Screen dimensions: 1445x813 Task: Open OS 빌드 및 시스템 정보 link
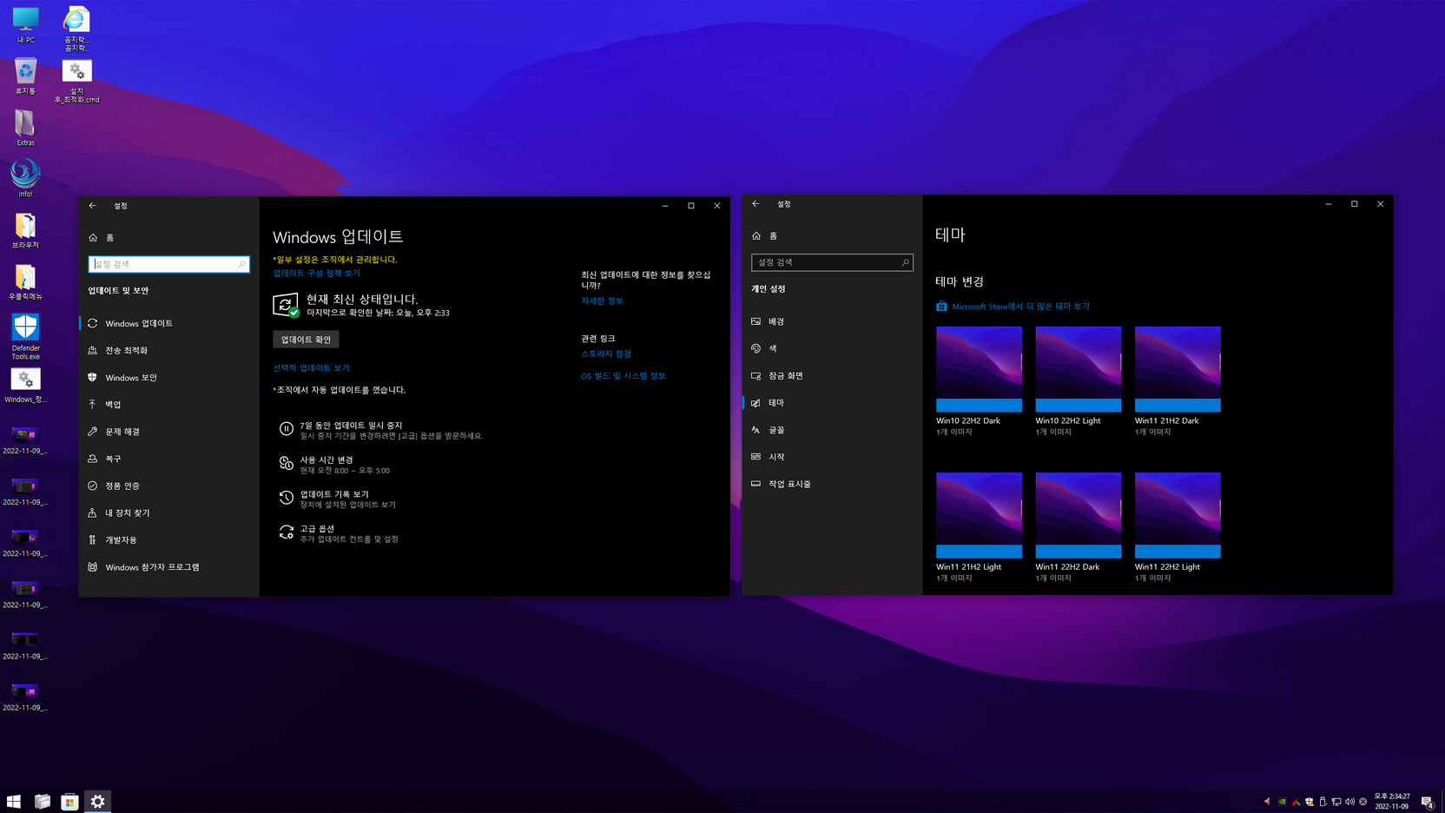[x=624, y=376]
